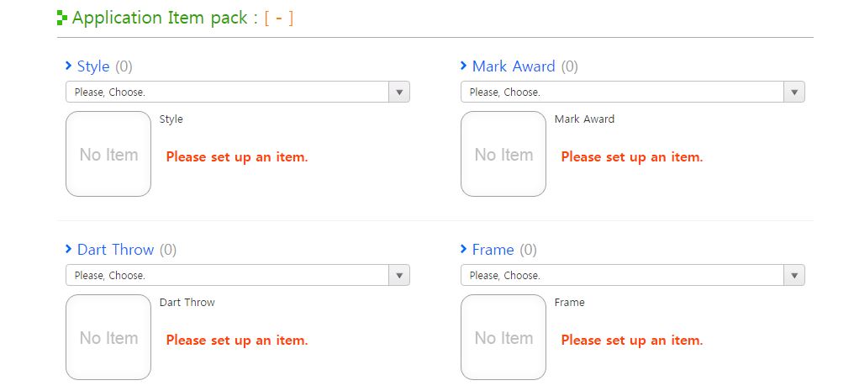Select the Style 'Please, Choose.' combo box
This screenshot has height=391, width=854.
pyautogui.click(x=238, y=92)
